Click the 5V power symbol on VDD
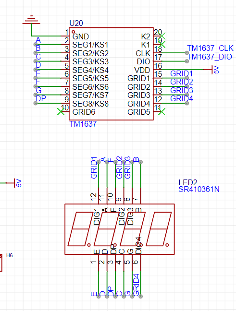Screen dimensions: 236x311 (214, 70)
